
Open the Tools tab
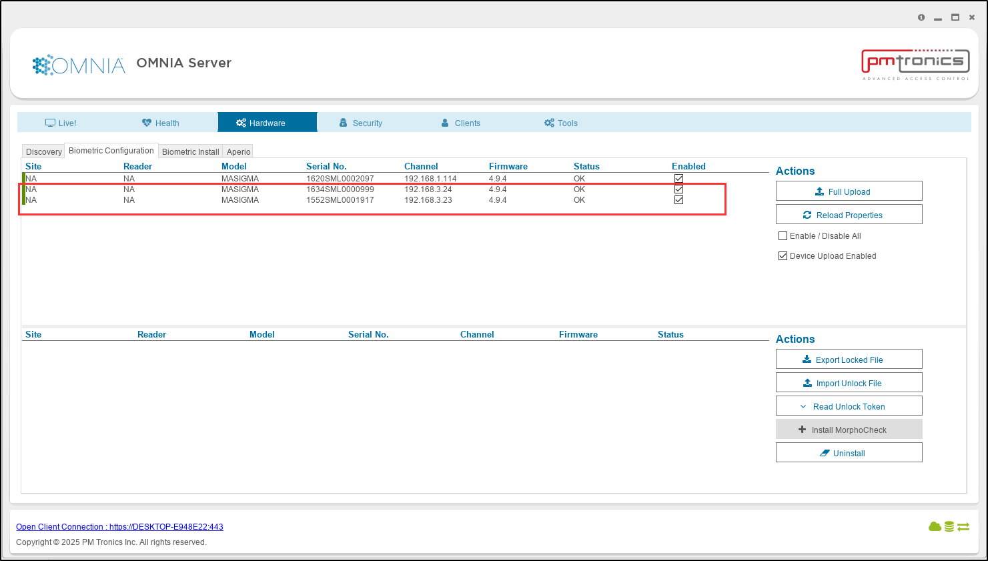tap(561, 123)
